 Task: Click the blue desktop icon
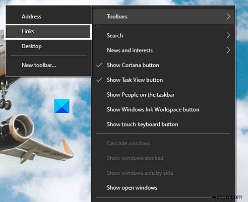(x=62, y=106)
